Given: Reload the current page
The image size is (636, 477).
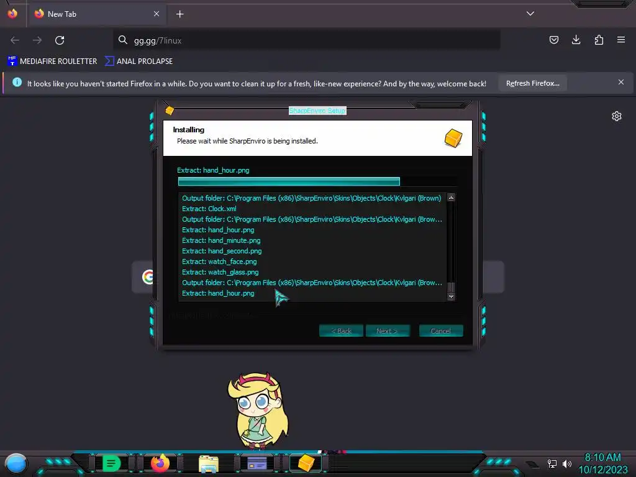Looking at the screenshot, I should [x=60, y=40].
